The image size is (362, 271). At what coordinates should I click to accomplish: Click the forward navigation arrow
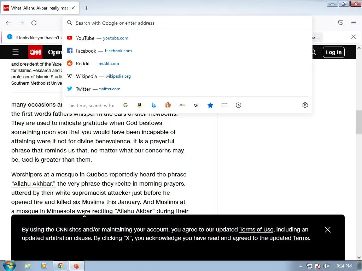click(x=21, y=23)
